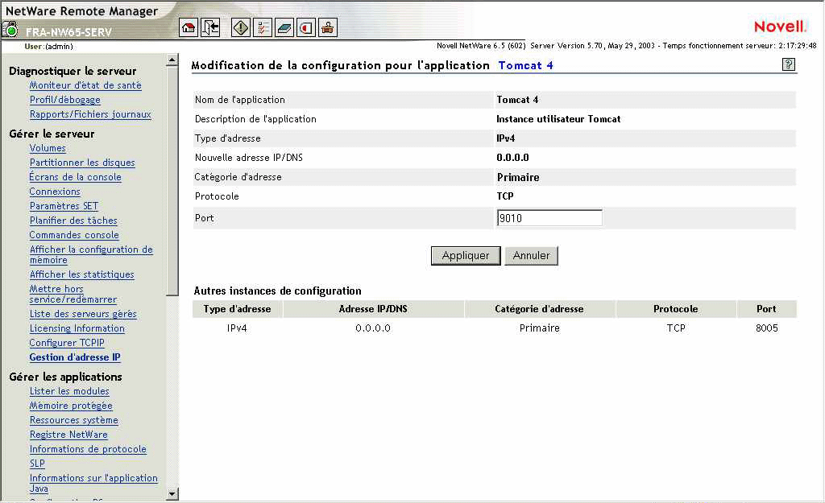Open Moniteur d'état de santé link
Viewport: 825px width, 503px height.
point(85,85)
